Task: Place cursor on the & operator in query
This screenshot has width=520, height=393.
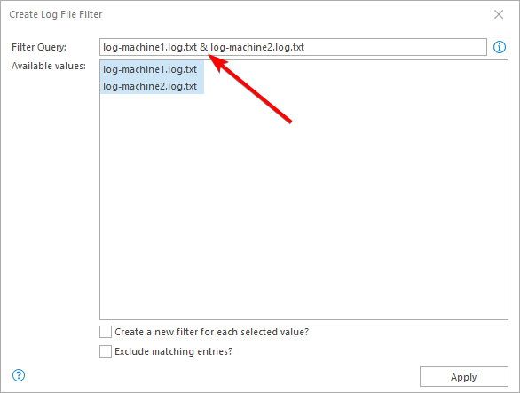Action: 203,47
